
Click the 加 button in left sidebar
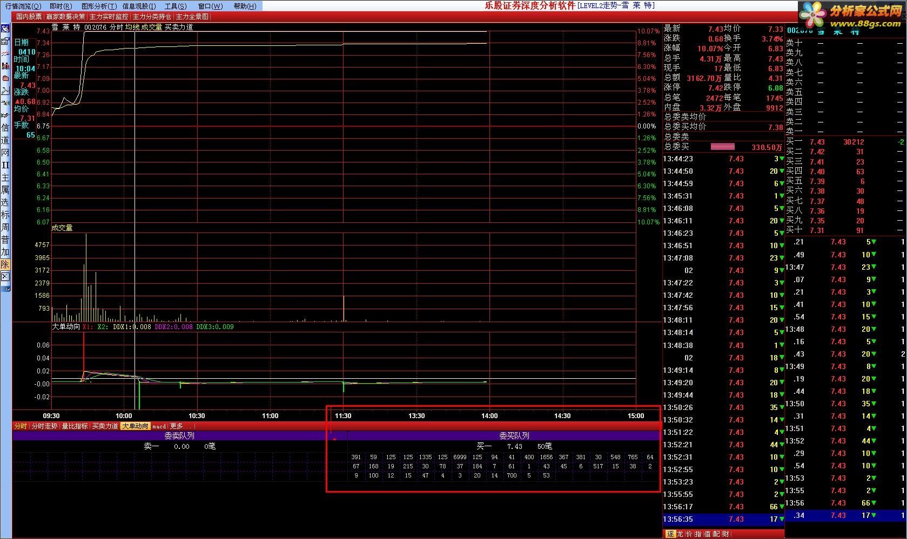(x=5, y=252)
